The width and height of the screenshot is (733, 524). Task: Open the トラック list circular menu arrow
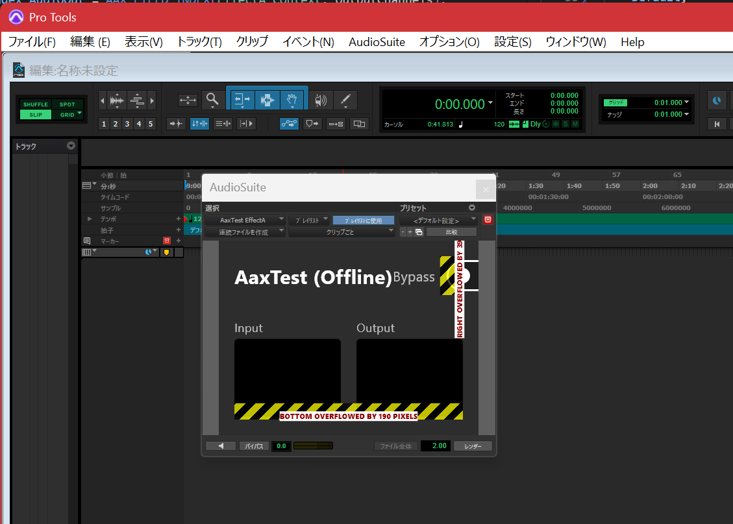click(71, 146)
